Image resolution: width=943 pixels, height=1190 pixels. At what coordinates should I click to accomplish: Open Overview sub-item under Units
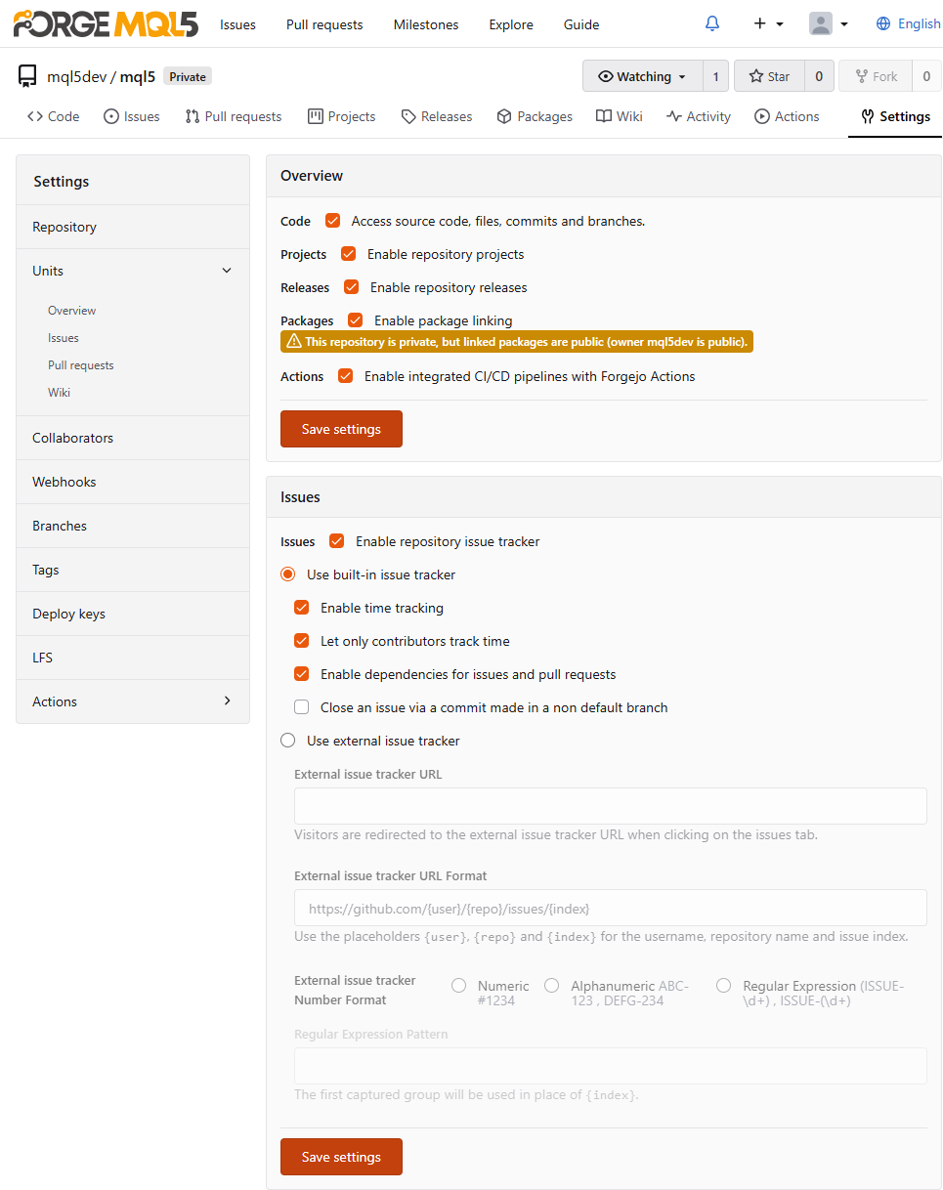click(72, 311)
